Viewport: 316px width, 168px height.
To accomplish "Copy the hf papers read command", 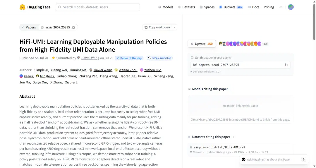I will [x=286, y=65].
